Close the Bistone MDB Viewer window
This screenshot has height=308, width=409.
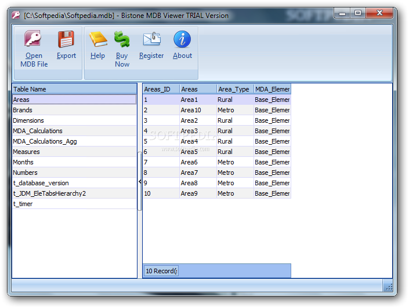coord(379,13)
